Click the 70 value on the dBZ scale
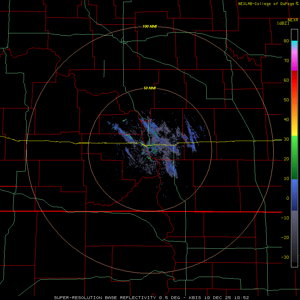 point(286,60)
